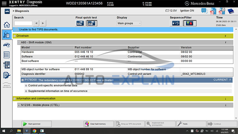Expand Supplemental information on time of occurrence
This screenshot has width=238, height=134.
(26, 91)
